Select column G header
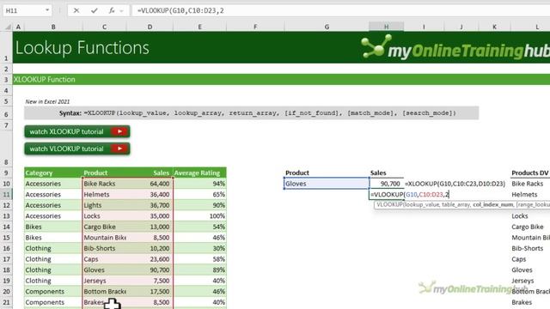 tap(327, 27)
